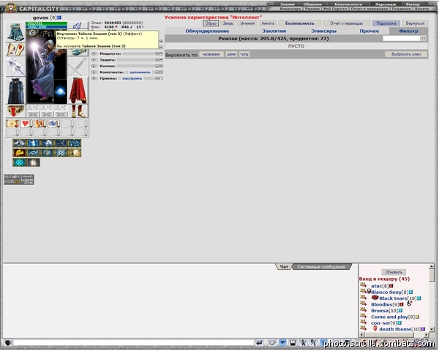Click the запомнить link
Viewport: 439px width, 351px height.
pos(140,72)
